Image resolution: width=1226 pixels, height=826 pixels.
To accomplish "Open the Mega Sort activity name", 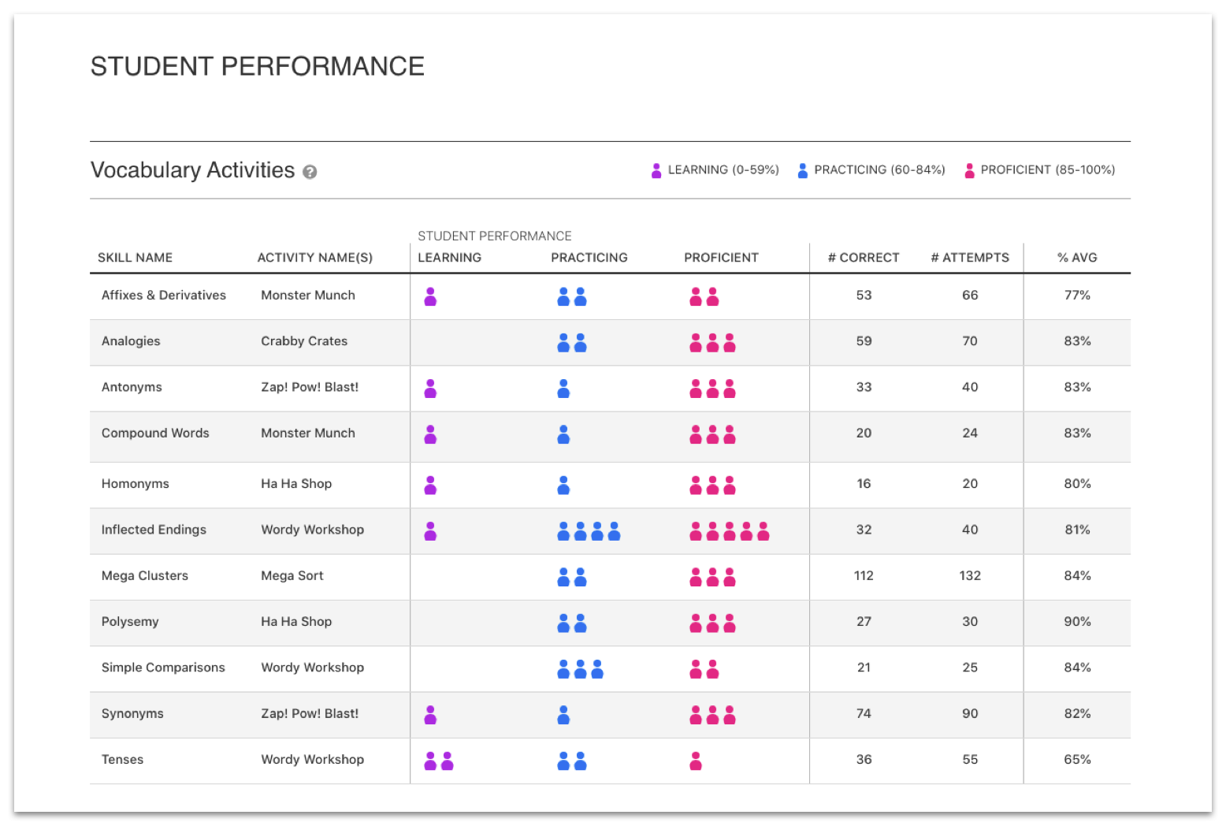I will coord(292,576).
